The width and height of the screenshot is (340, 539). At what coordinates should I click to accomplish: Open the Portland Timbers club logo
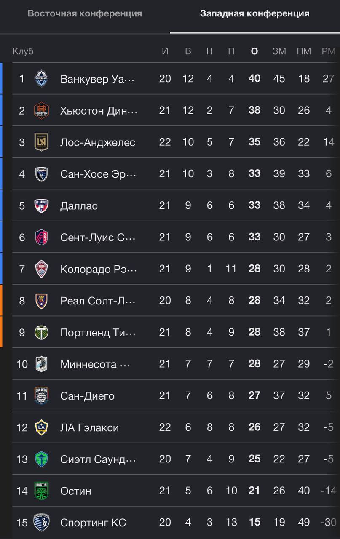click(x=41, y=332)
